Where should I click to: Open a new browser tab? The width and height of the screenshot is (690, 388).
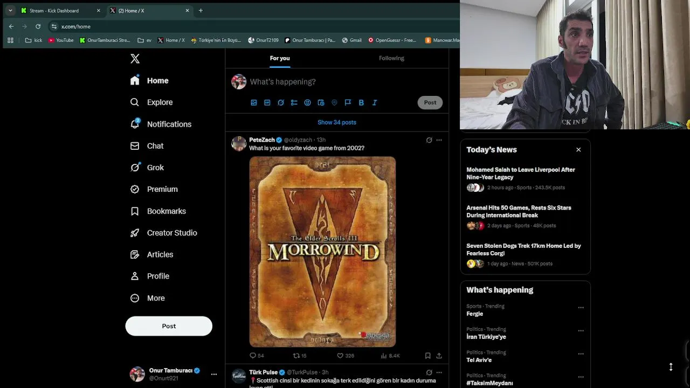click(x=201, y=10)
